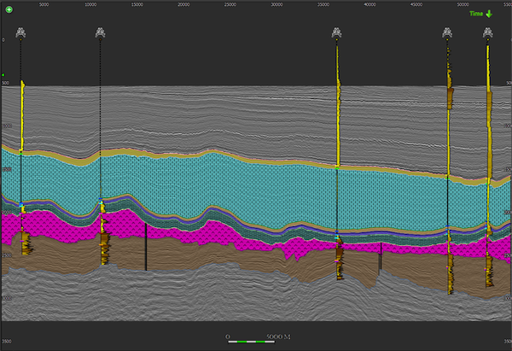This screenshot has height=351, width=512.
Task: Select the well derrick icon below 45000
Action: [447, 32]
